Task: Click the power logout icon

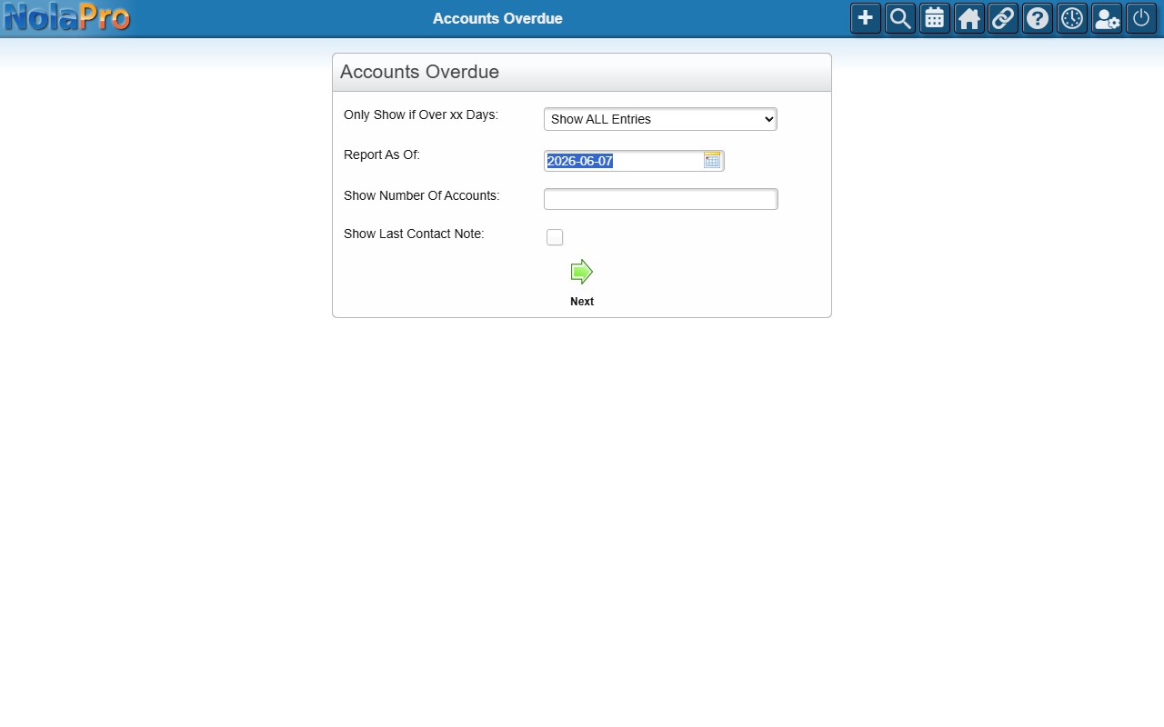Action: [x=1141, y=18]
